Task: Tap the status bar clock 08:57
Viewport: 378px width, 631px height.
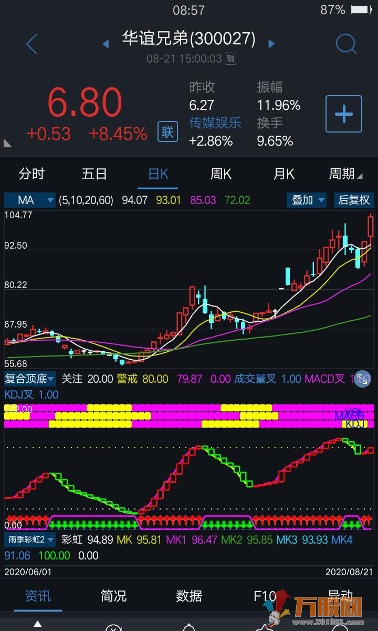Action: 188,9
